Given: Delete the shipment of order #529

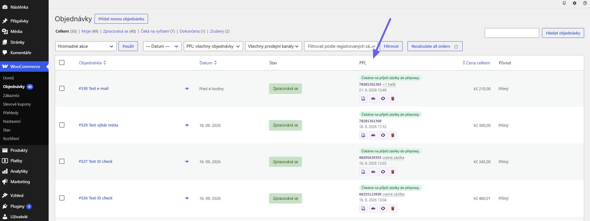Looking at the screenshot, I should click(x=393, y=135).
